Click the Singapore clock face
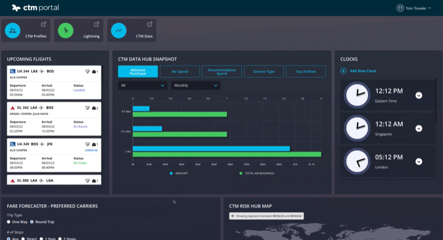443x240 pixels. tap(357, 128)
